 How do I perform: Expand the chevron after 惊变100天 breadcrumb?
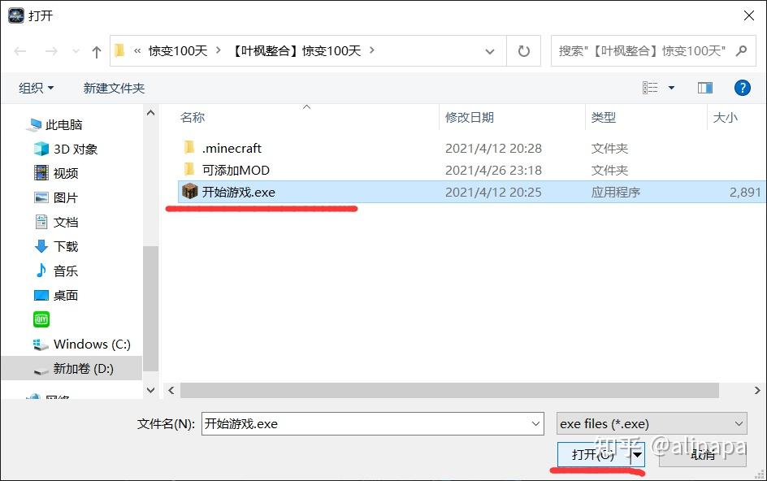[x=219, y=50]
